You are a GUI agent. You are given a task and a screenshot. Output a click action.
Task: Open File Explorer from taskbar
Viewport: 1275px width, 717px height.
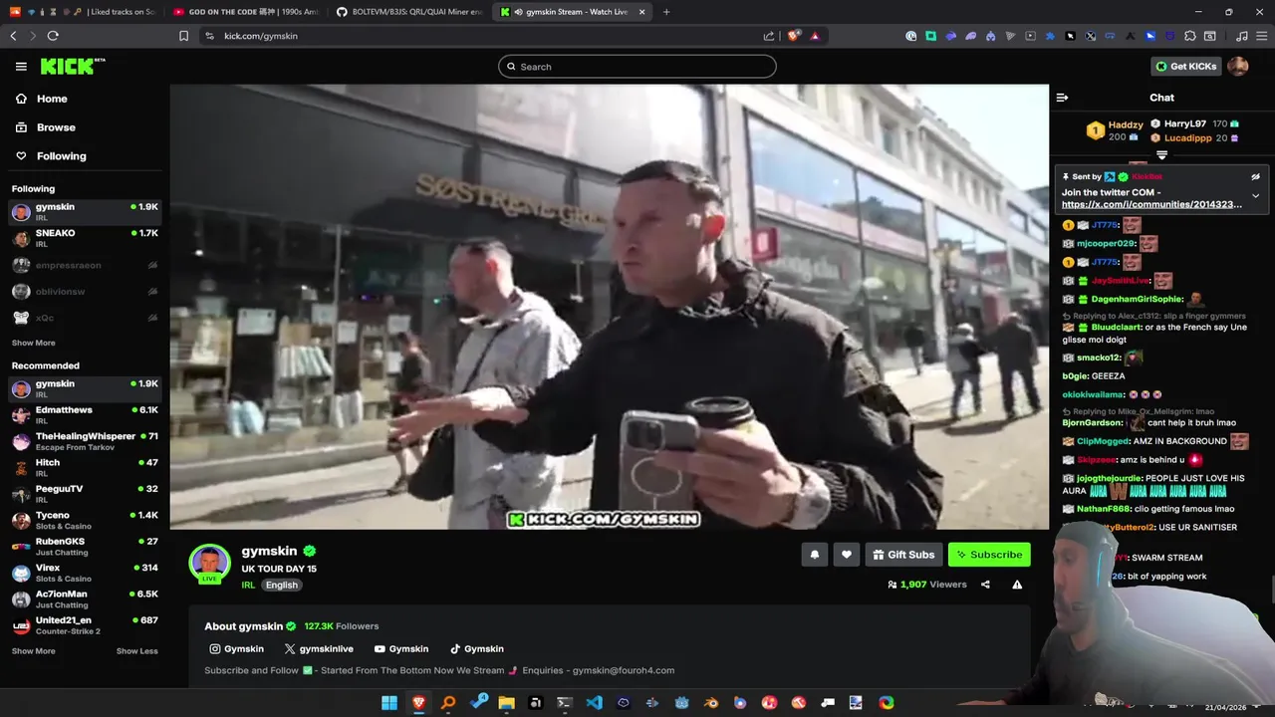(x=507, y=703)
